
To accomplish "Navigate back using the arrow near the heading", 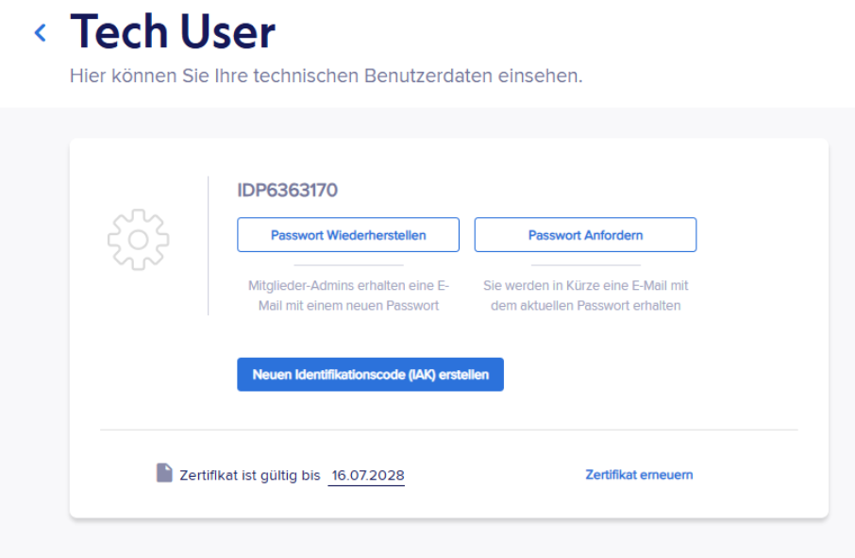I will tap(40, 31).
